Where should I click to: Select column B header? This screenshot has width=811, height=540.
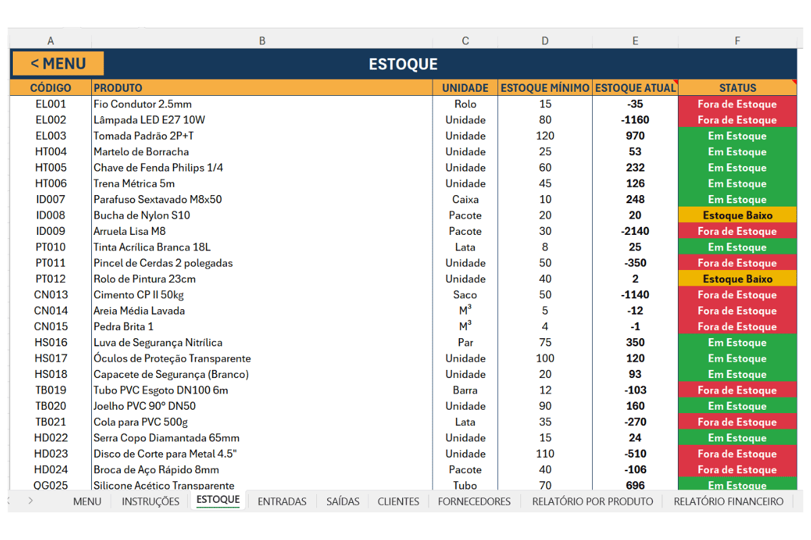point(262,41)
